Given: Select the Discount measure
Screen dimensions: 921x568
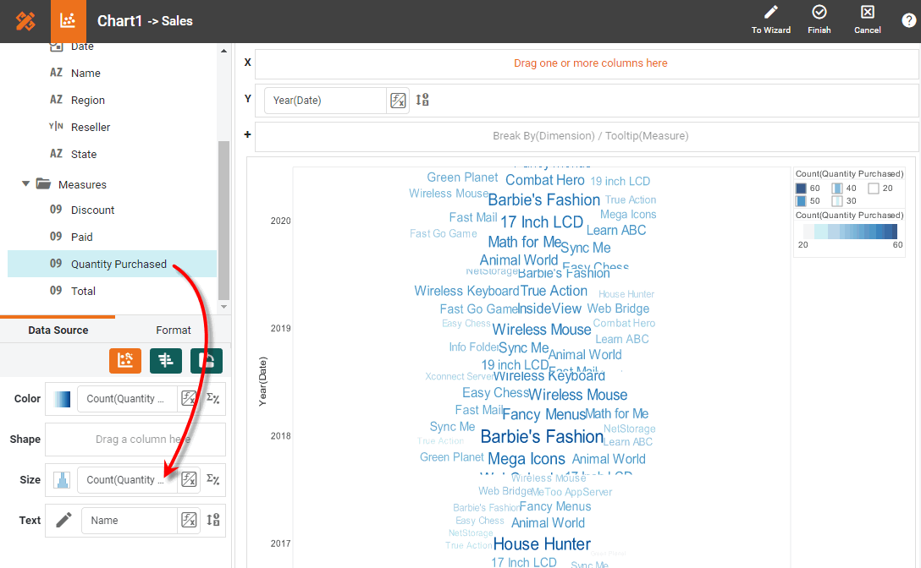Looking at the screenshot, I should (x=92, y=210).
